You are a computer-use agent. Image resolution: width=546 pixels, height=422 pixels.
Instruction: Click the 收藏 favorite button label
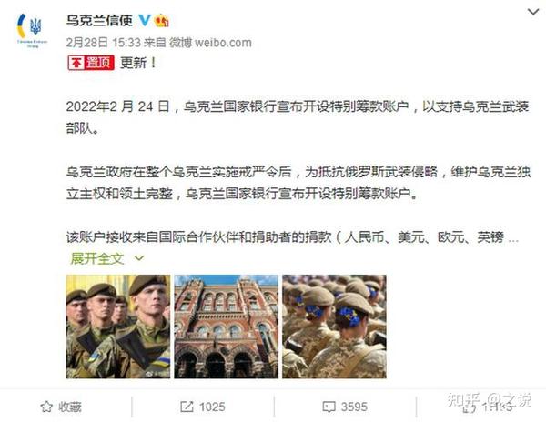point(70,407)
